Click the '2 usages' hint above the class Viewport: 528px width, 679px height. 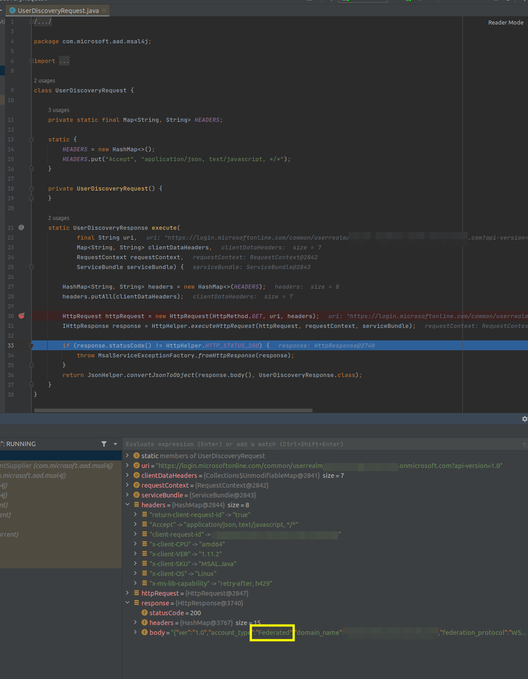coord(45,80)
